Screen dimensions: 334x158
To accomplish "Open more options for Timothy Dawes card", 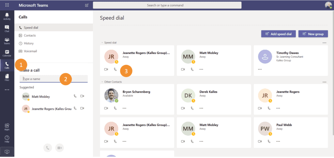I will coord(260,69).
